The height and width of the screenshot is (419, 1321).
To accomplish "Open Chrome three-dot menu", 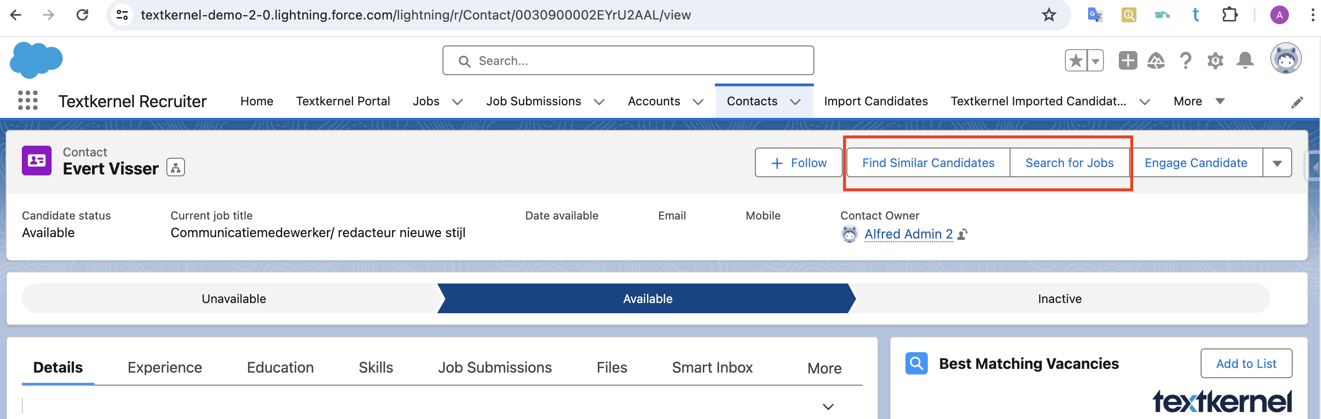I will pos(1312,15).
